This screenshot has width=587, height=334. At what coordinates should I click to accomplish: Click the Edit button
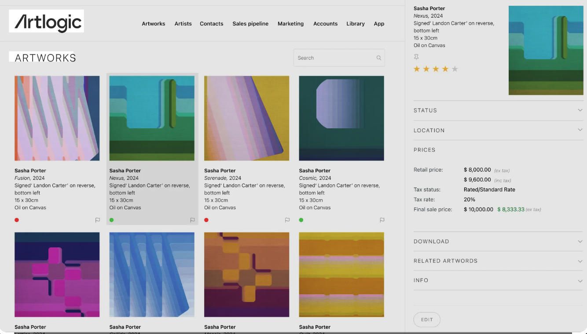427,319
